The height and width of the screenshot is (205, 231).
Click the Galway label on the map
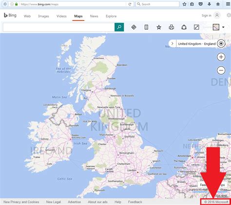[44, 139]
